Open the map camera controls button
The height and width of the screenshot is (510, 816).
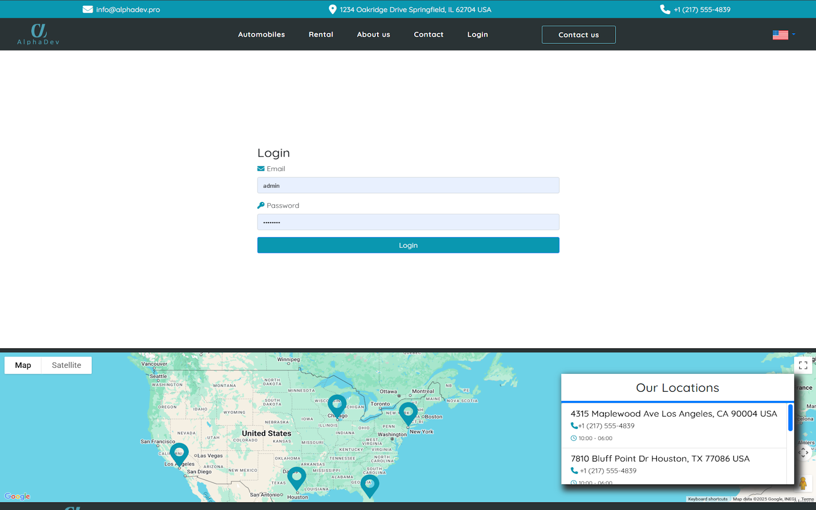coord(803,453)
